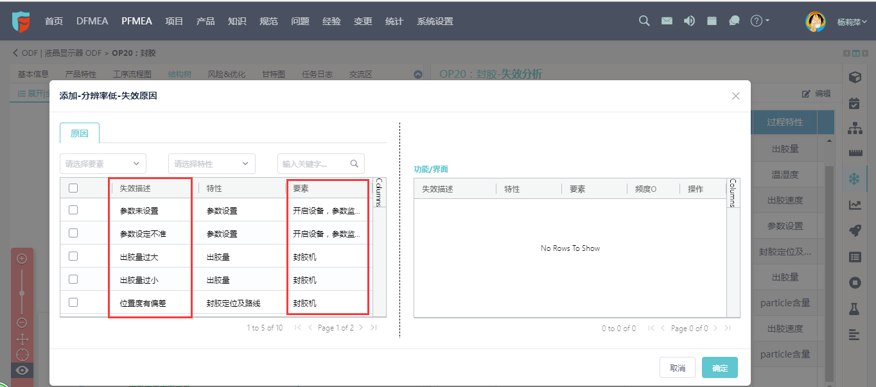
Task: Open the calendar icon in top bar
Action: pos(712,21)
